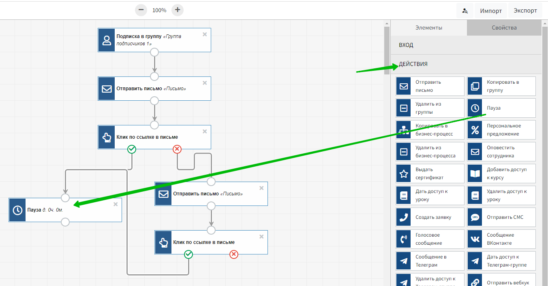Select Добавить доступ к курсу element

[x=501, y=174]
